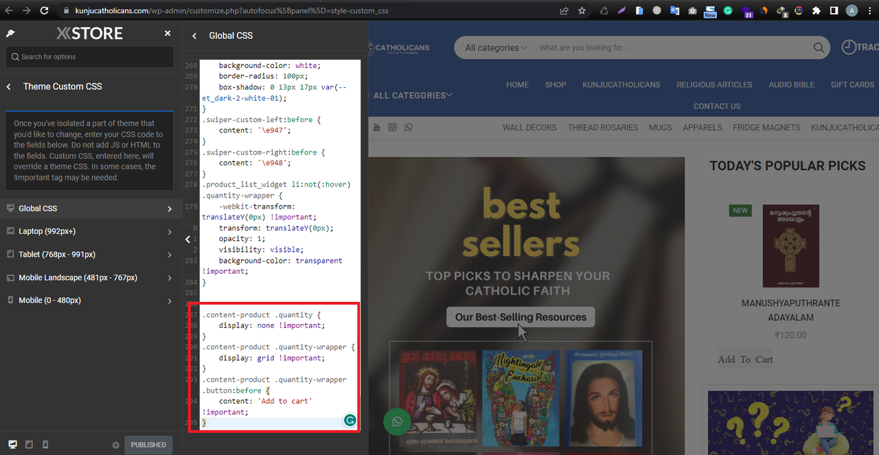Open the screenshot camera extension
The width and height of the screenshot is (879, 455).
click(692, 11)
